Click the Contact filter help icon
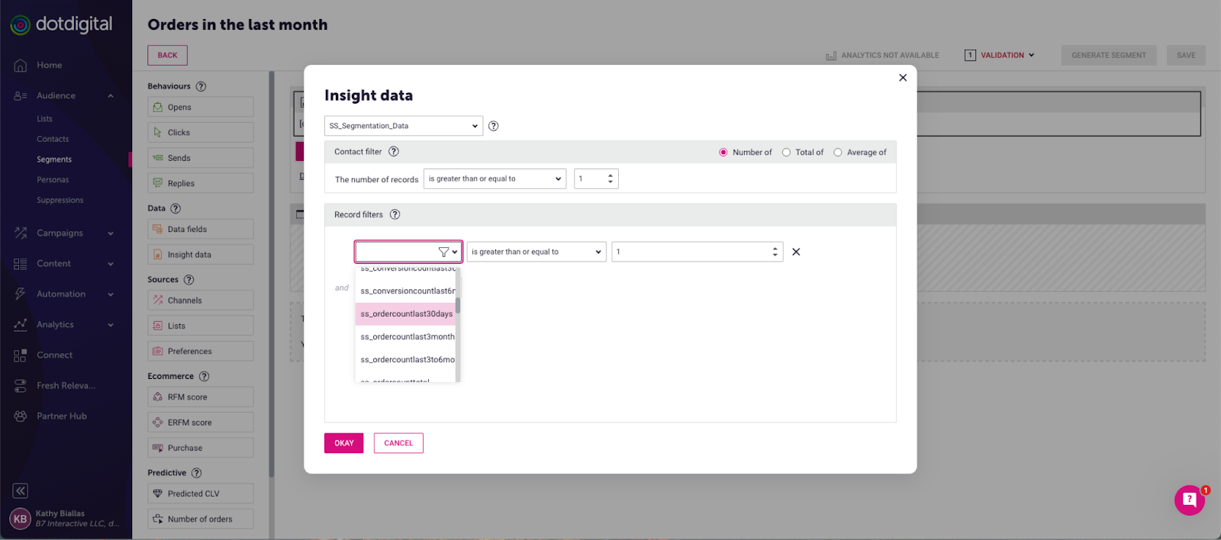The image size is (1221, 540). click(x=394, y=152)
